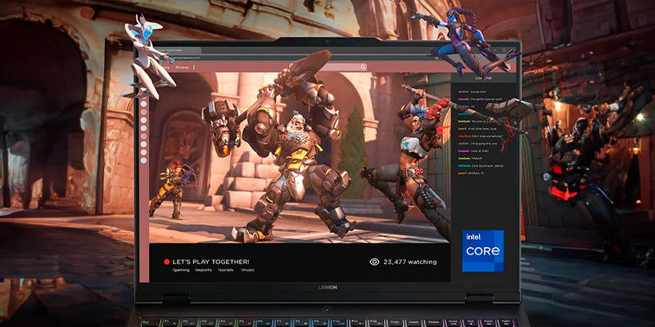
Task: Click the top circle in the left sidebar
Action: click(x=144, y=104)
